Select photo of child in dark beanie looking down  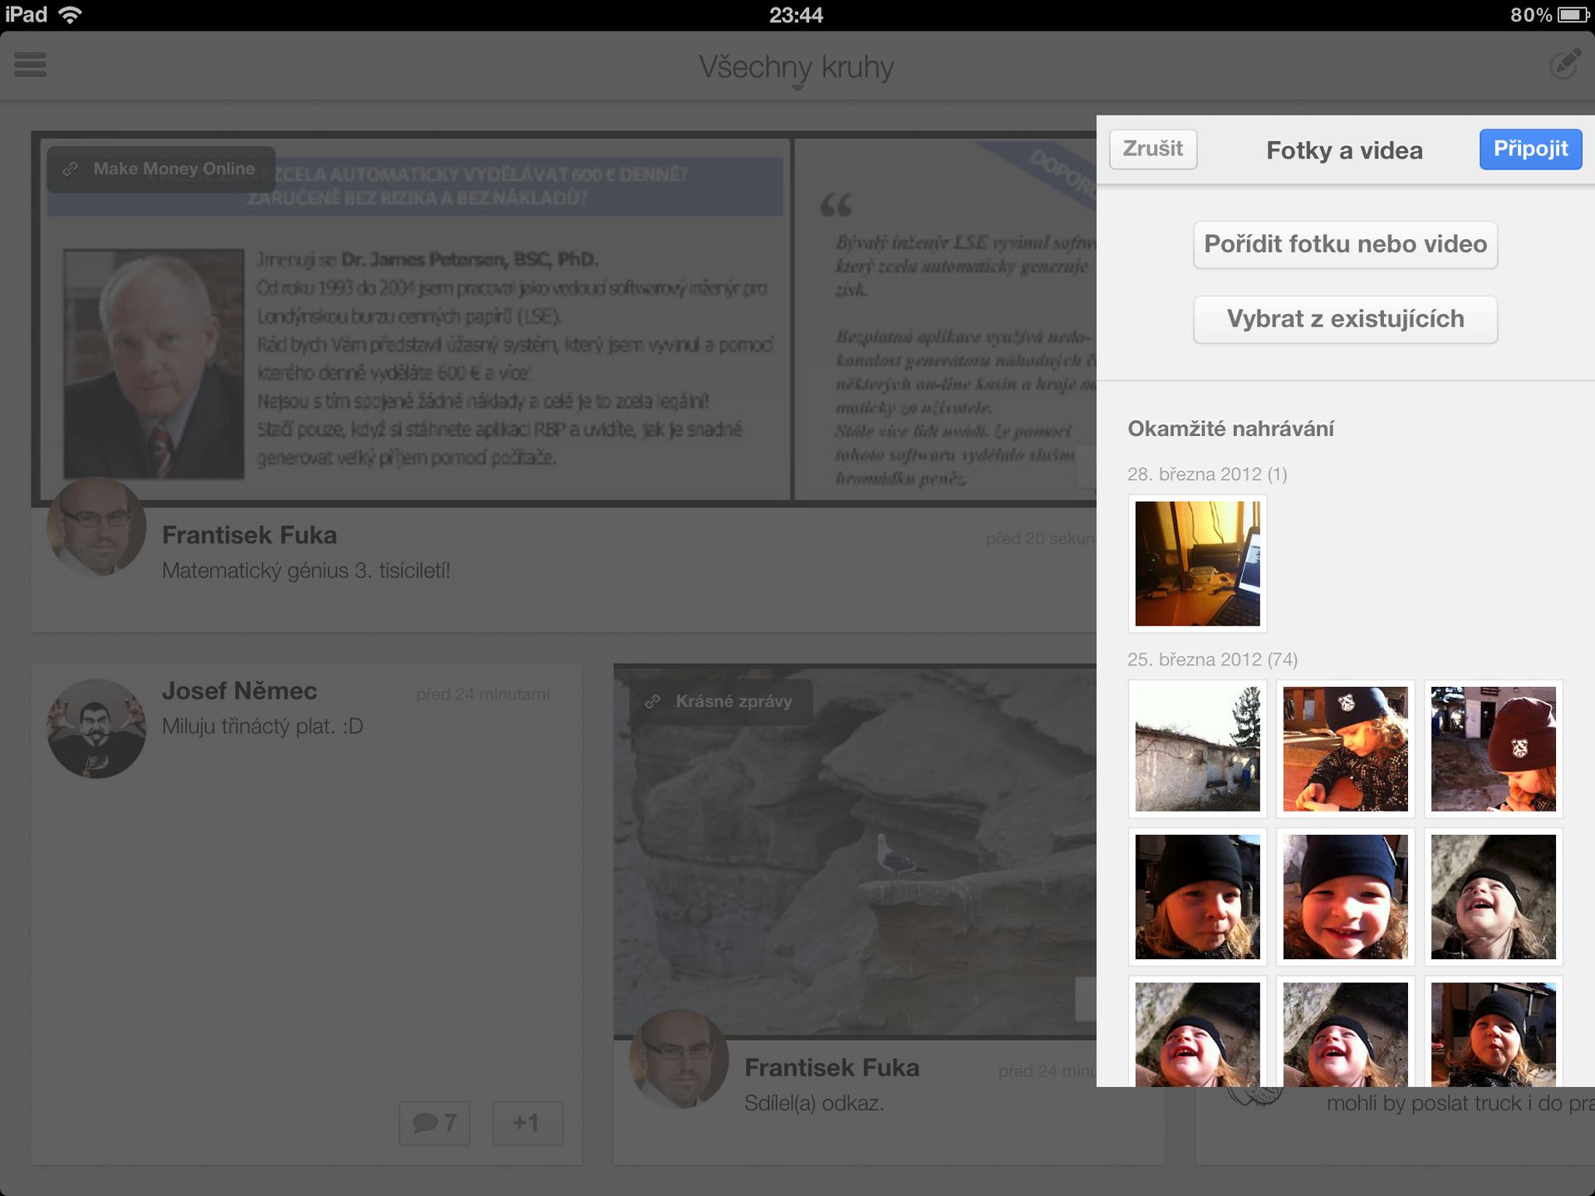(1345, 748)
